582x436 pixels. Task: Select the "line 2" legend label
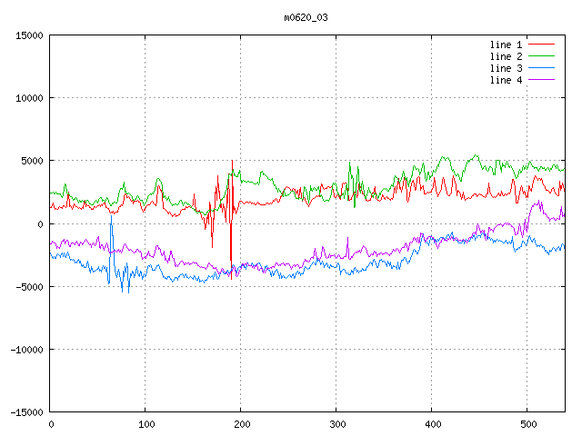coord(507,56)
